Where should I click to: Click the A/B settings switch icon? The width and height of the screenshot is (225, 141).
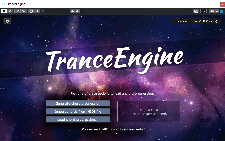31,11
